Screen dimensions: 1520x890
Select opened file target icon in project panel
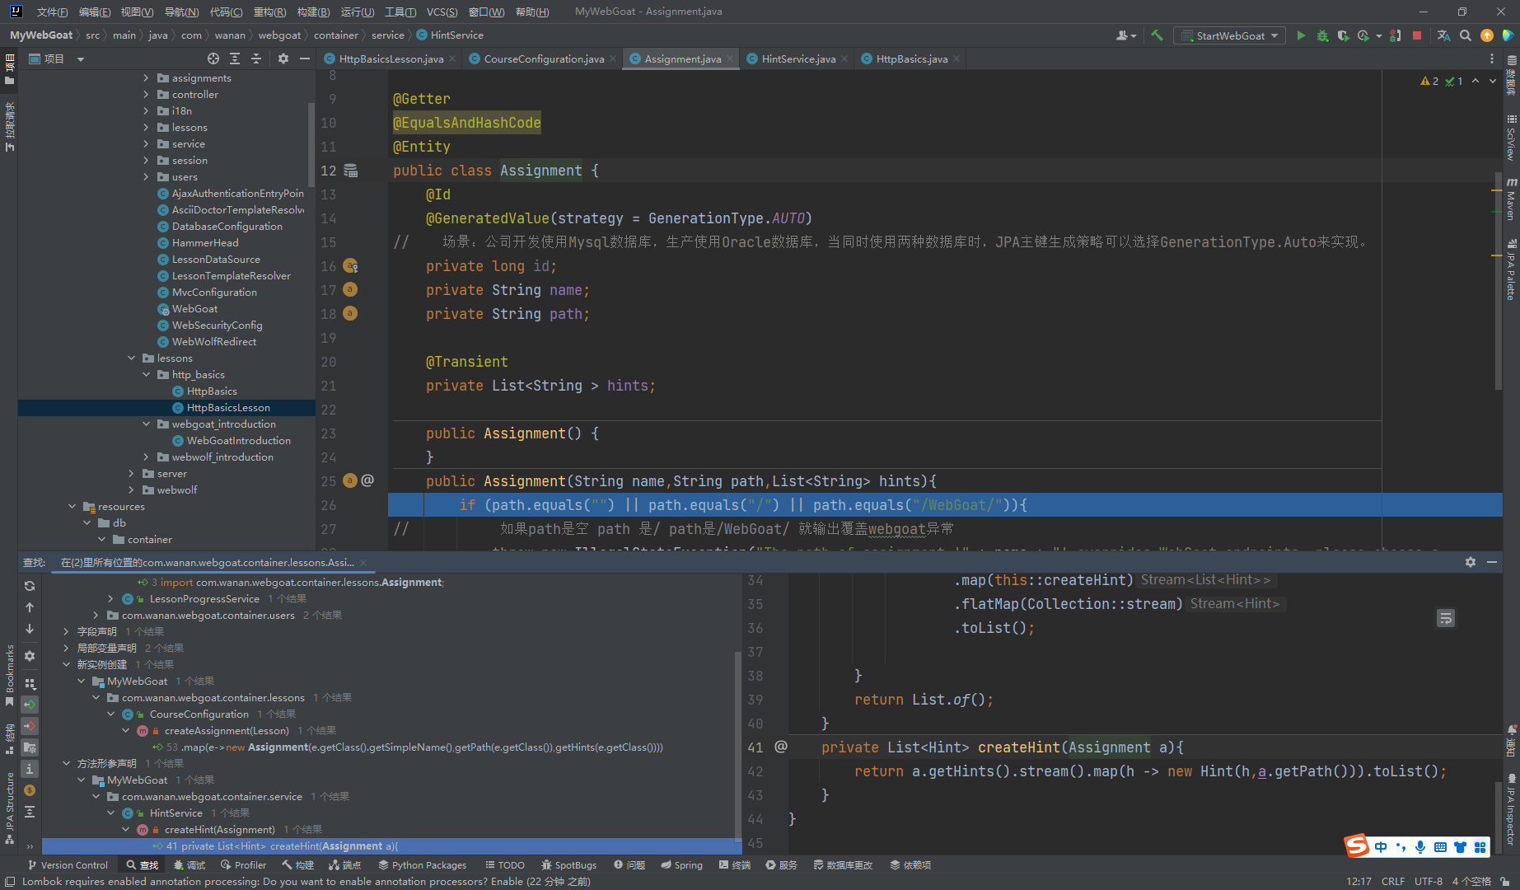(x=213, y=59)
